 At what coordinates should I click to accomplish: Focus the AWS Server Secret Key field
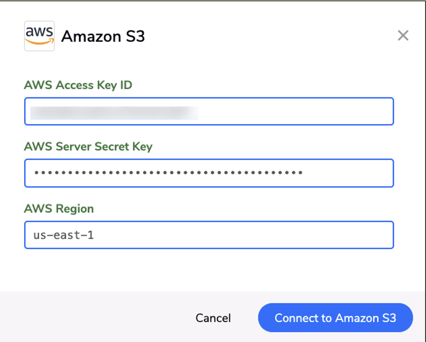pos(209,173)
